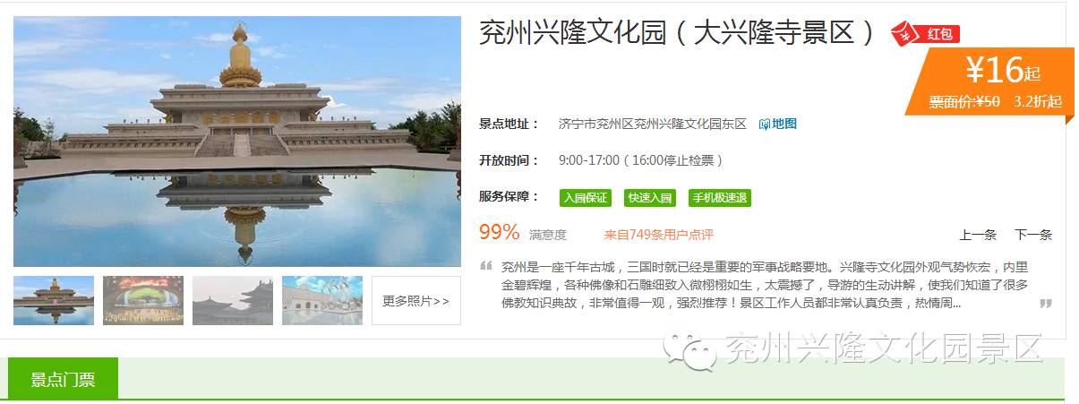1079x404 pixels.
Task: Click the main temple photo
Action: 237,142
